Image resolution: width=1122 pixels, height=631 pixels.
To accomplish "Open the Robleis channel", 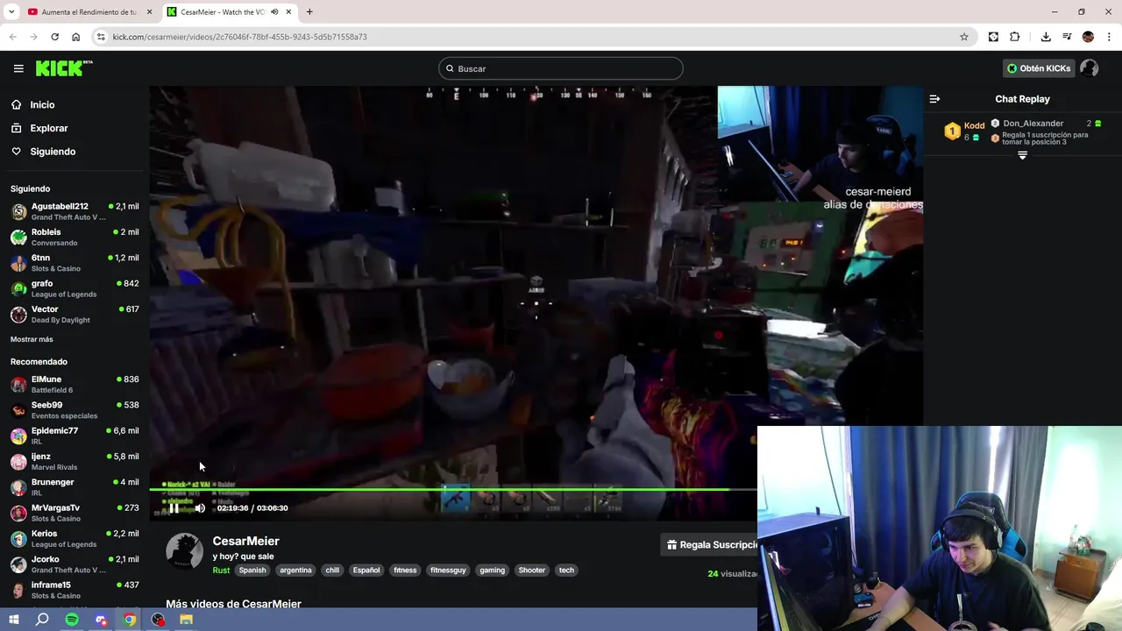I will pyautogui.click(x=75, y=237).
